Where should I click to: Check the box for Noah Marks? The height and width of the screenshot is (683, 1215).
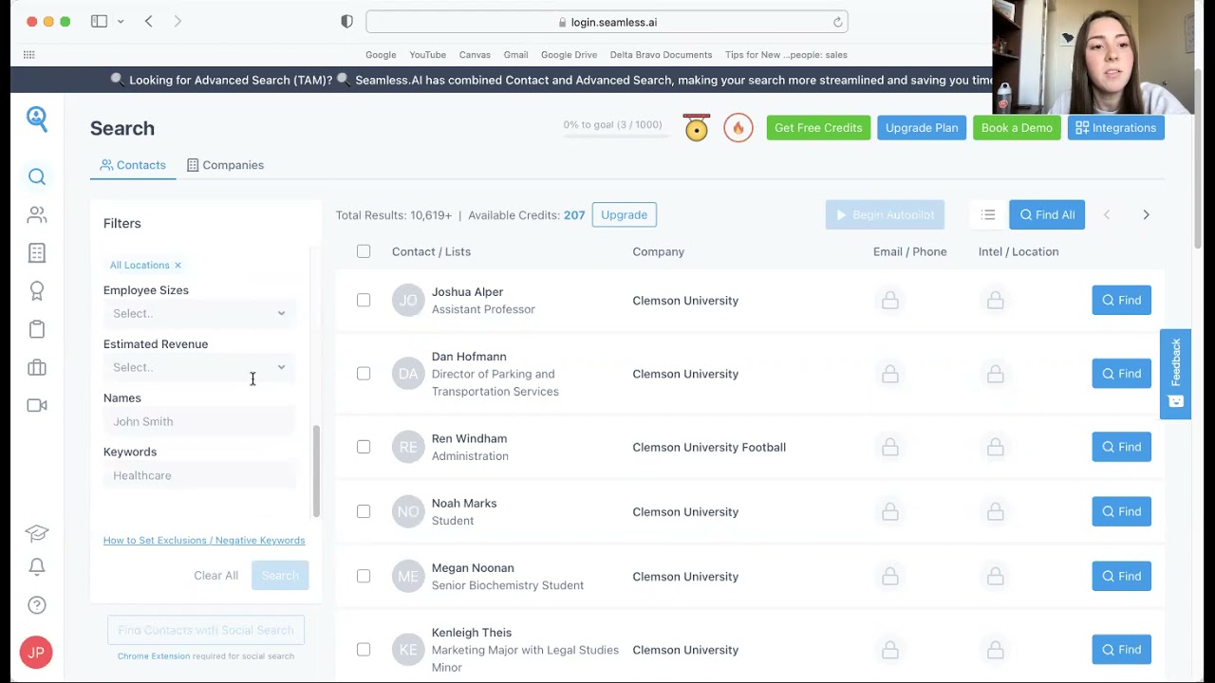click(x=364, y=511)
